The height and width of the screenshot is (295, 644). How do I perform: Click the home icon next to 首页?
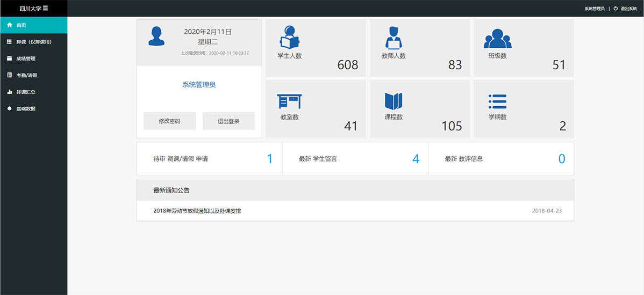[10, 25]
